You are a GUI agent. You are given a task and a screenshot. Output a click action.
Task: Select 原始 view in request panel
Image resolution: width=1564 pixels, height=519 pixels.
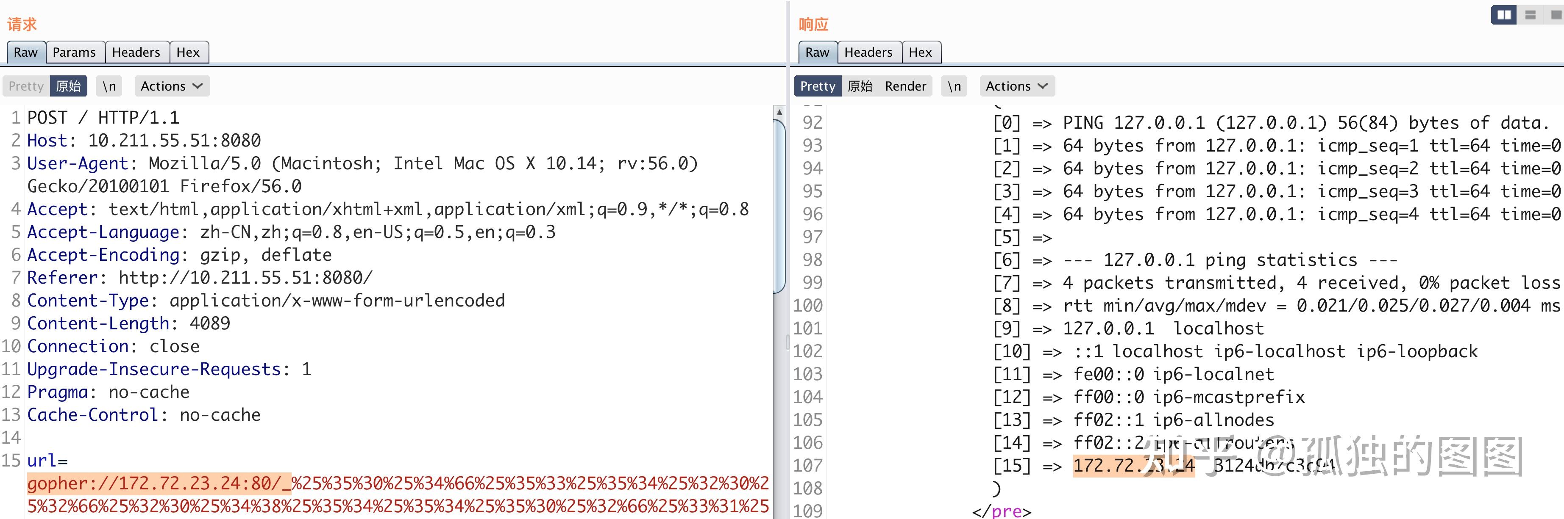coord(68,86)
